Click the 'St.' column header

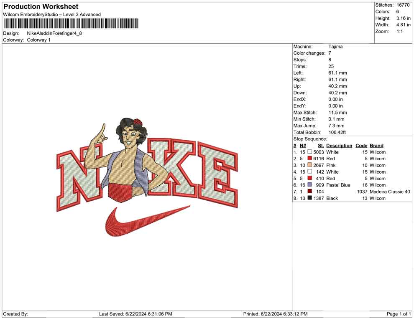(x=321, y=146)
